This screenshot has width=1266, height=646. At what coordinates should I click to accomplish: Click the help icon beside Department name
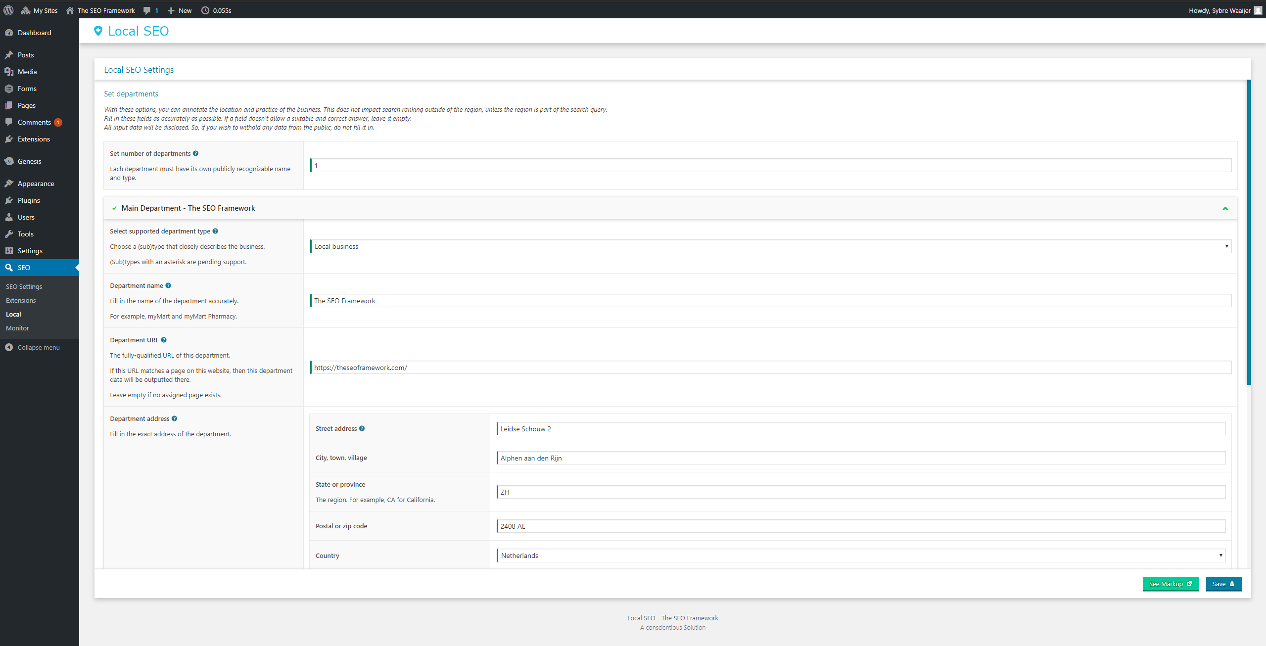pos(168,285)
